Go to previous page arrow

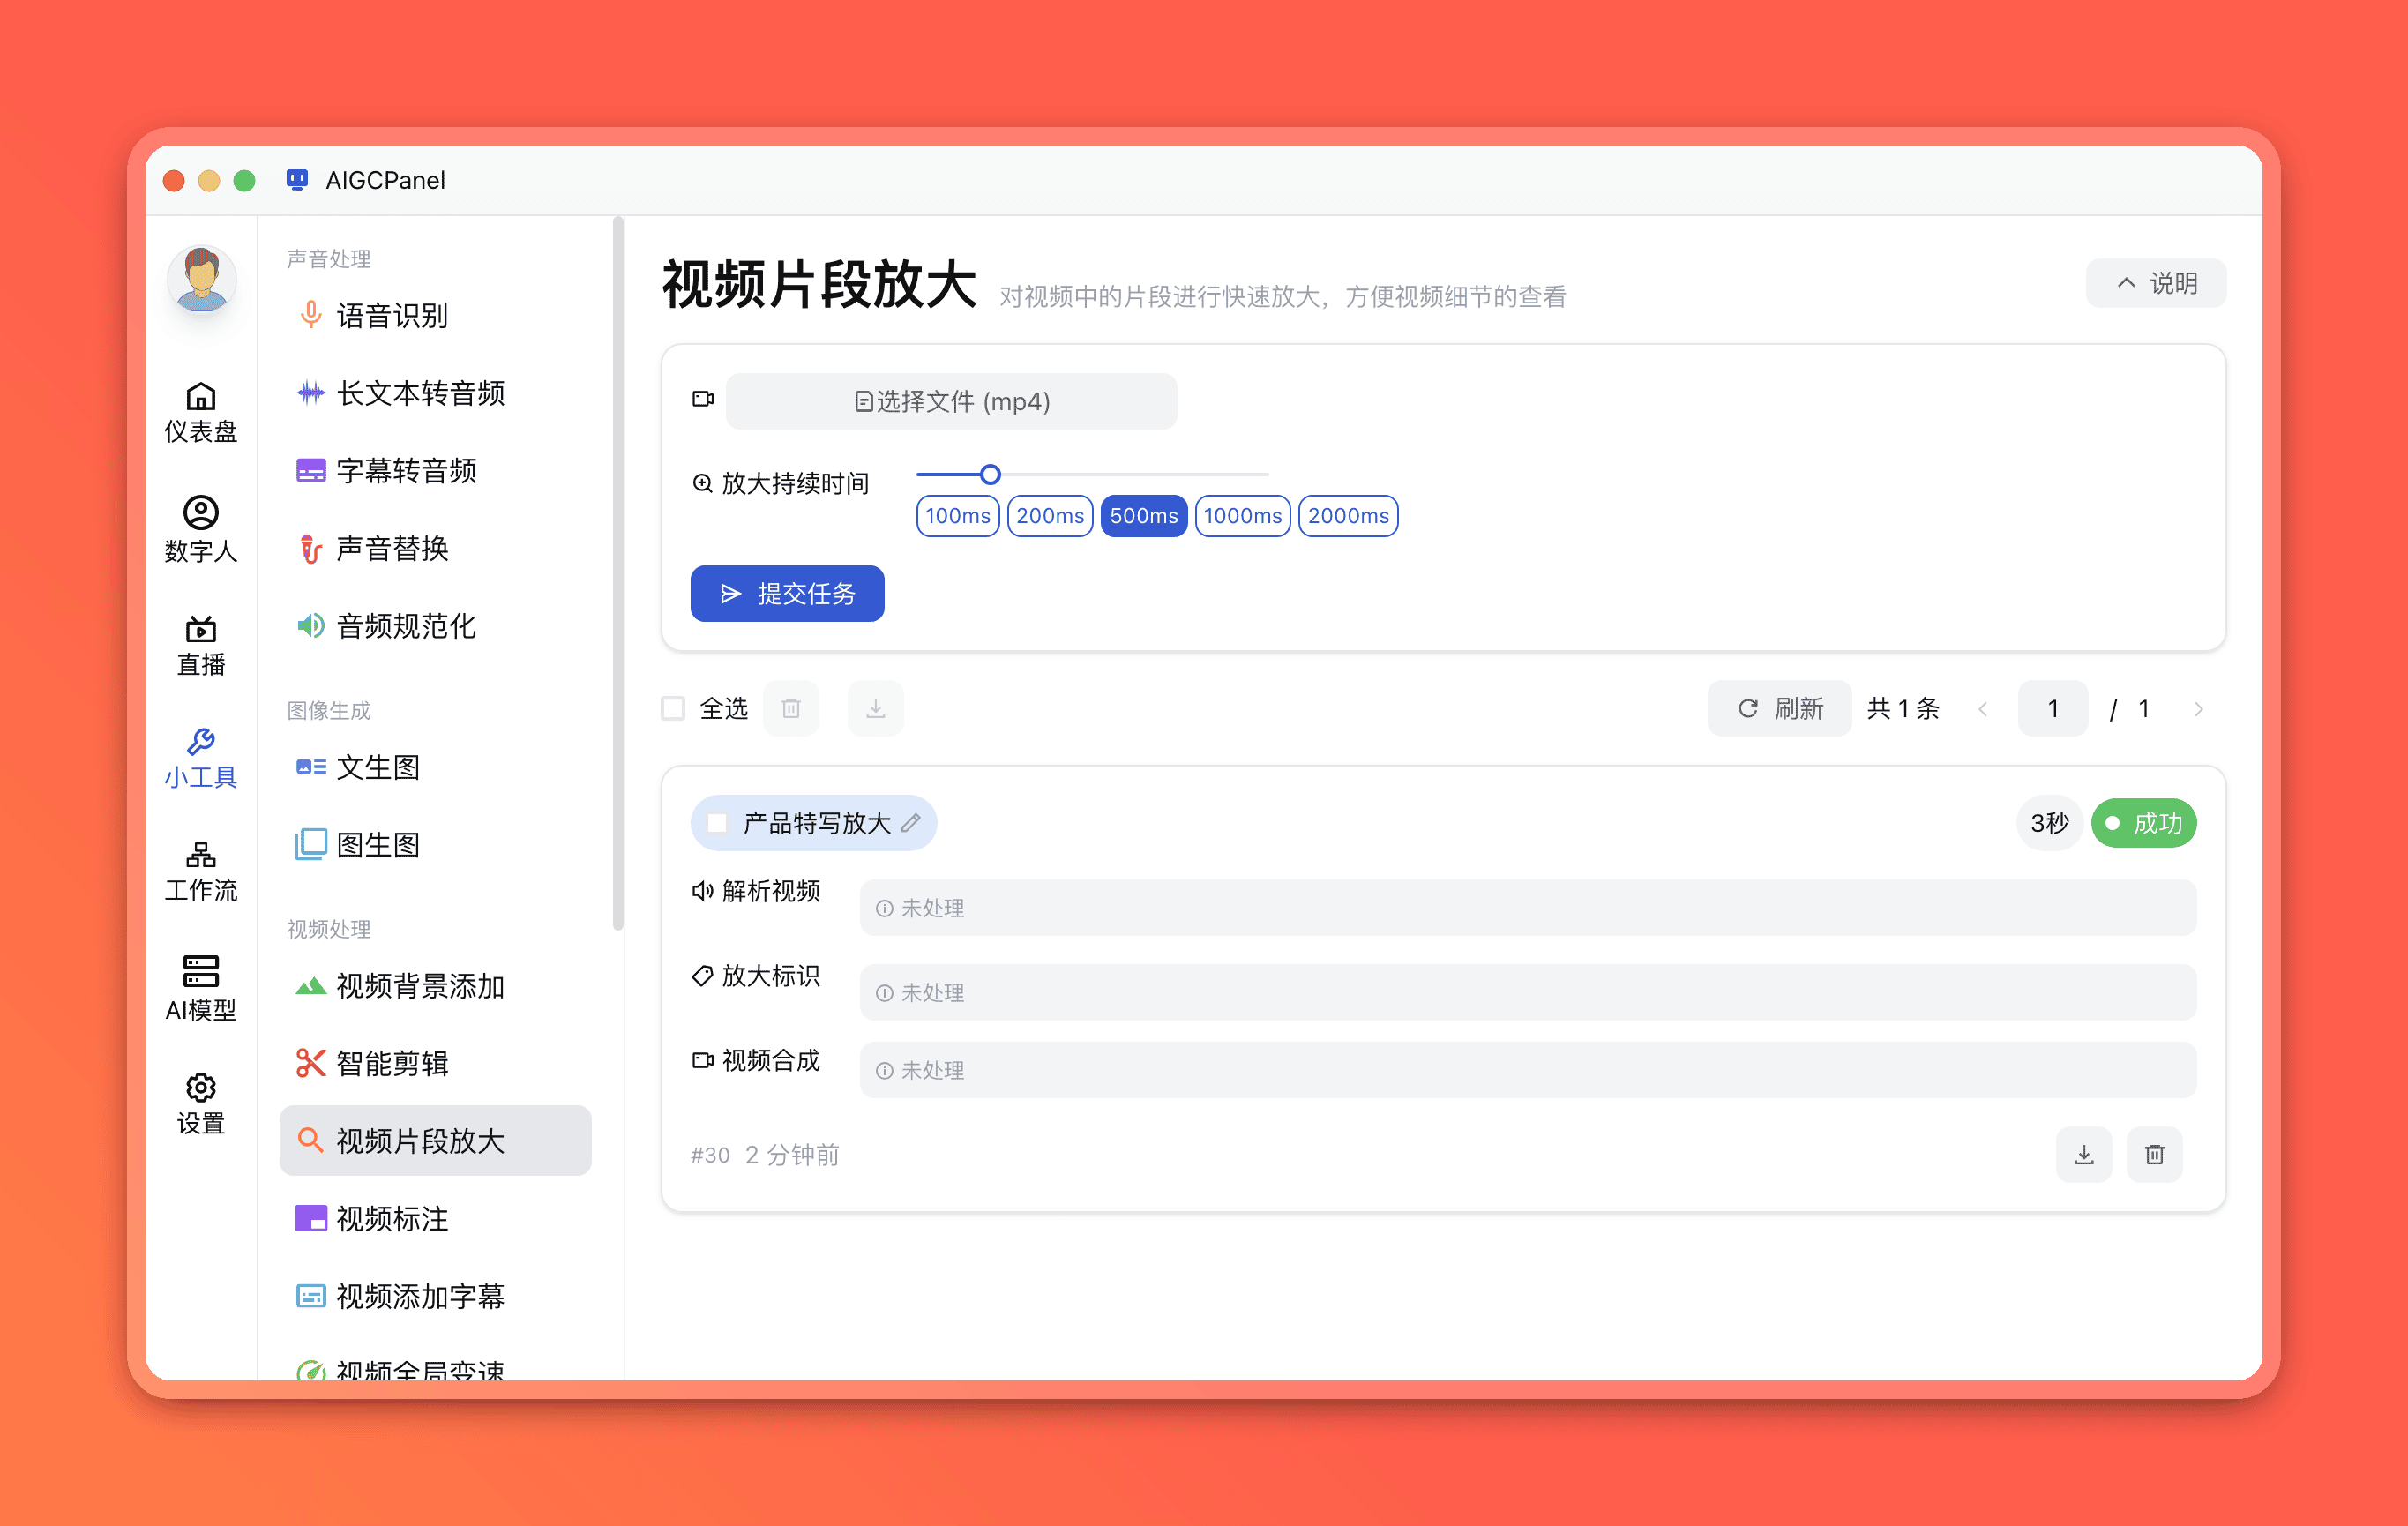pos(1983,709)
